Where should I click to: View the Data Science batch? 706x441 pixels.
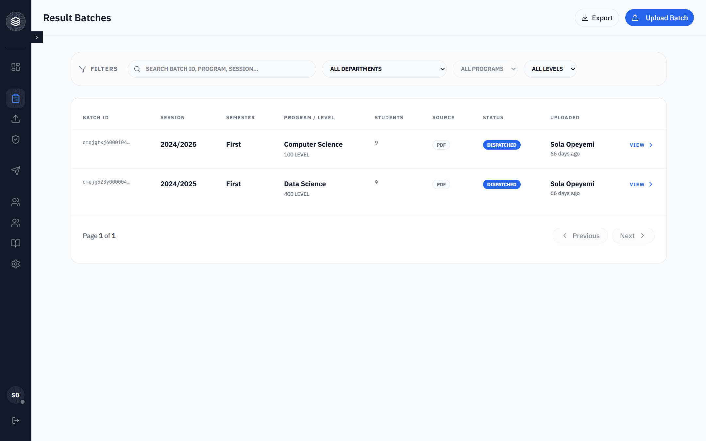[x=641, y=185]
